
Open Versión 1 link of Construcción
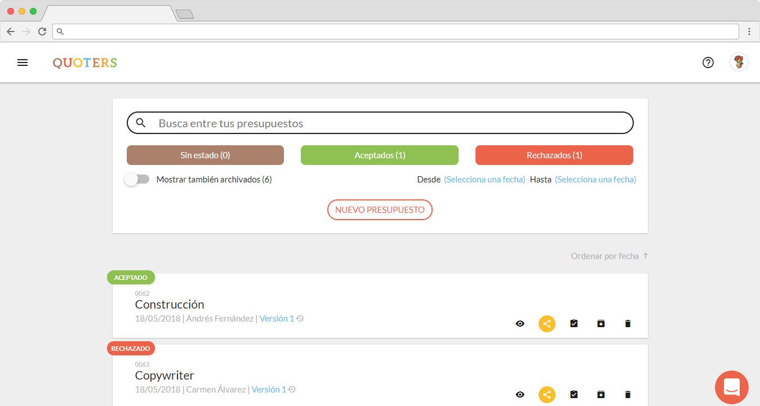pos(277,319)
